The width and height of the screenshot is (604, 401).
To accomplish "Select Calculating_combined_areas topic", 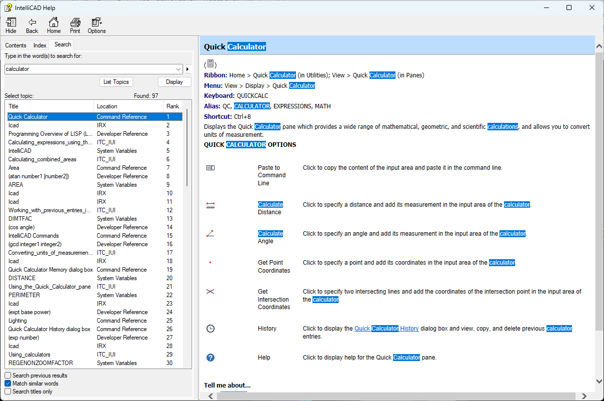I will point(94,159).
